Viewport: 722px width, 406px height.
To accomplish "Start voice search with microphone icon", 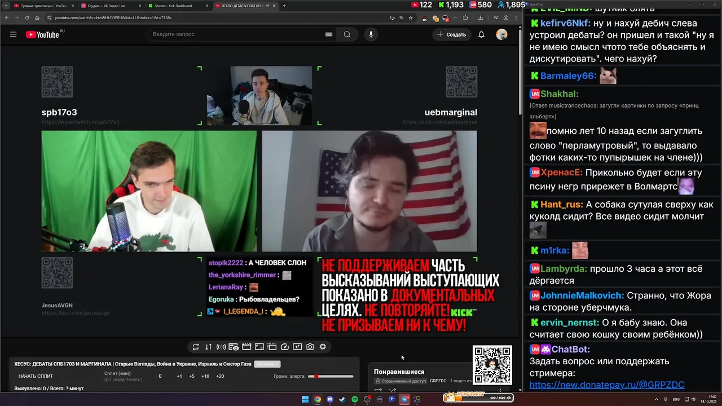I will point(371,34).
